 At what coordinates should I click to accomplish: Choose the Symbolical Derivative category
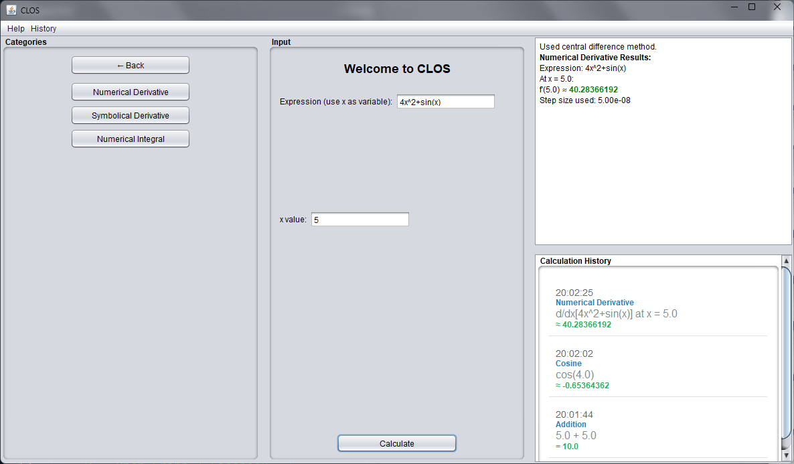point(131,115)
